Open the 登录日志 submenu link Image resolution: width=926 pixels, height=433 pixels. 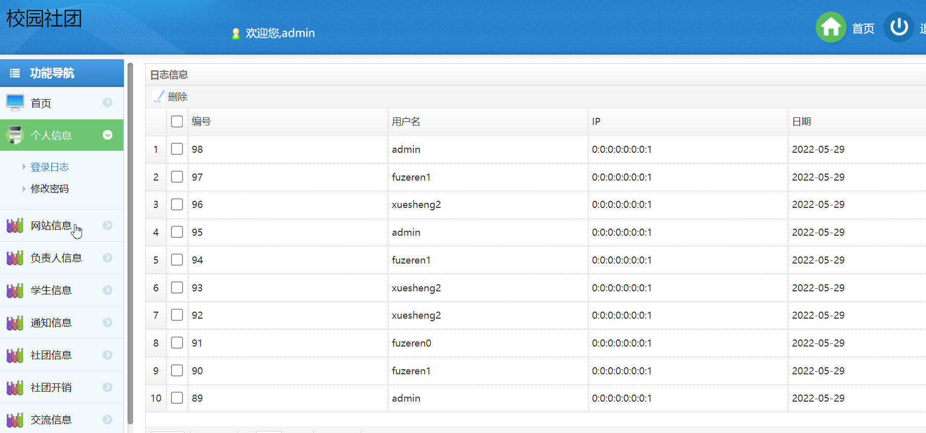(x=50, y=167)
